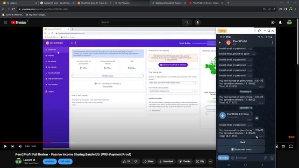Open the YouTube account avatar menu
This screenshot has width=299, height=168.
289,22
